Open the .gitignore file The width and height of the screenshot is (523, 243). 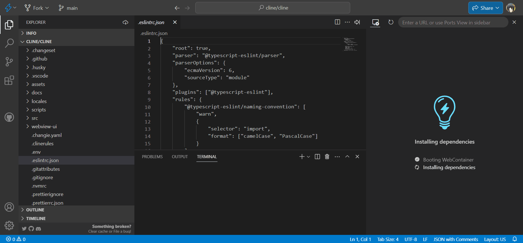[76, 177]
